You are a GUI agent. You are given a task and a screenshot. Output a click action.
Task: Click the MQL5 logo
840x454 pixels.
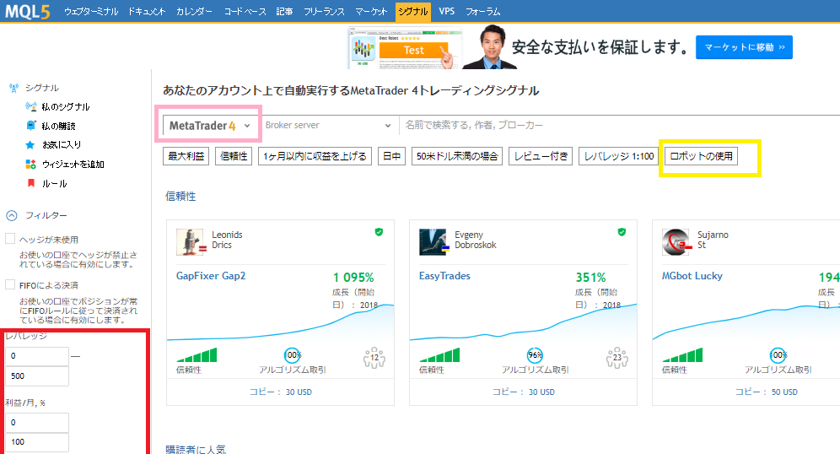tap(27, 11)
